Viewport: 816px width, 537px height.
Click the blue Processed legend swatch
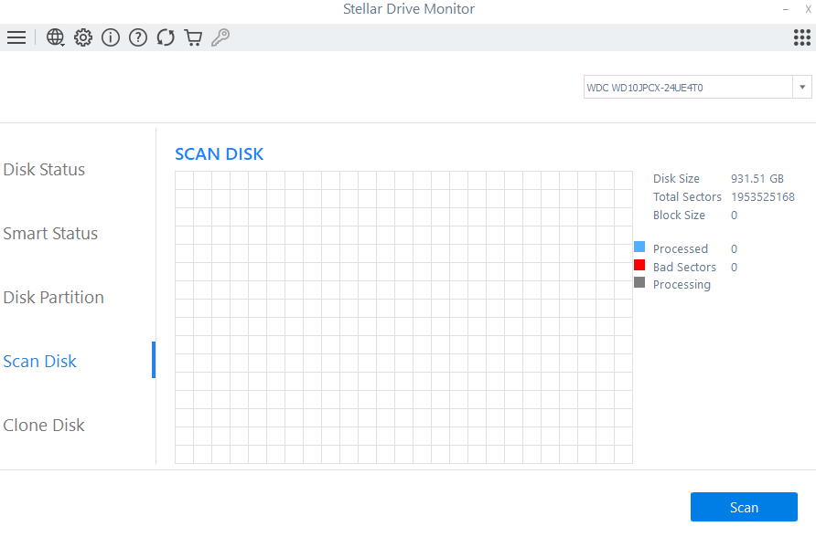pos(639,247)
